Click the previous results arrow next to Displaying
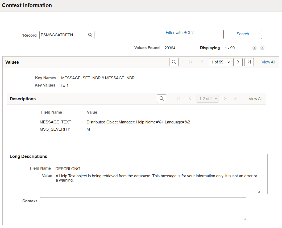This screenshot has height=228, width=282. (254, 48)
